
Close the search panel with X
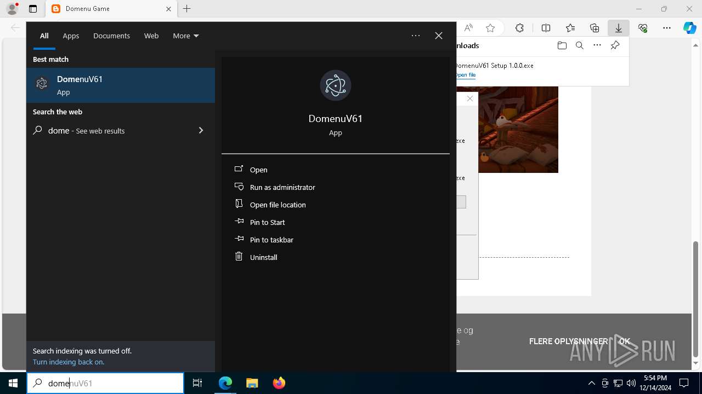coord(439,36)
